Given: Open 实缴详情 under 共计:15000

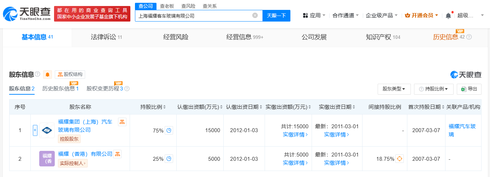Looking at the screenshot, I should click(x=295, y=135).
